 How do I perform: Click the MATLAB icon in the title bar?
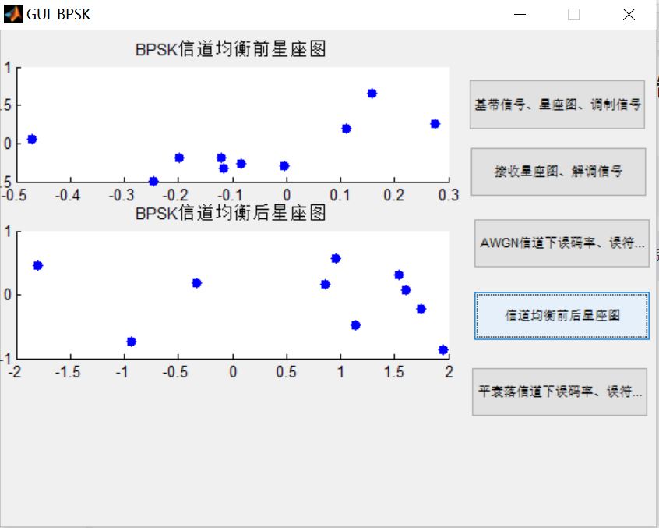click(x=12, y=14)
